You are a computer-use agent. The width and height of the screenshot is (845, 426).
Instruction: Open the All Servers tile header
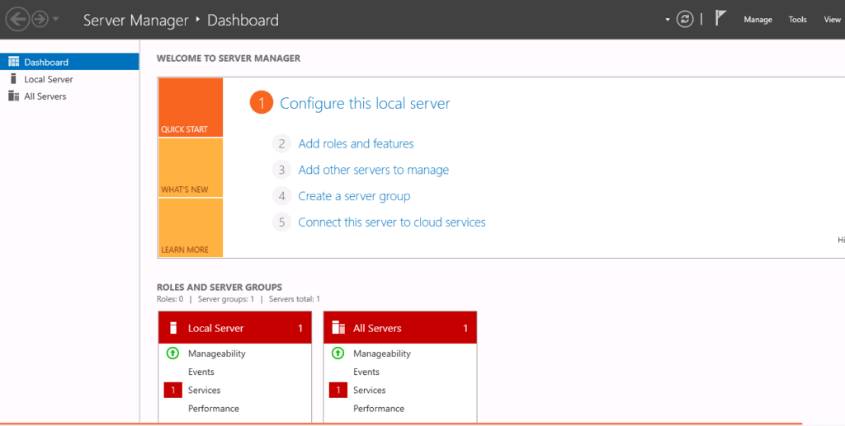(x=400, y=328)
